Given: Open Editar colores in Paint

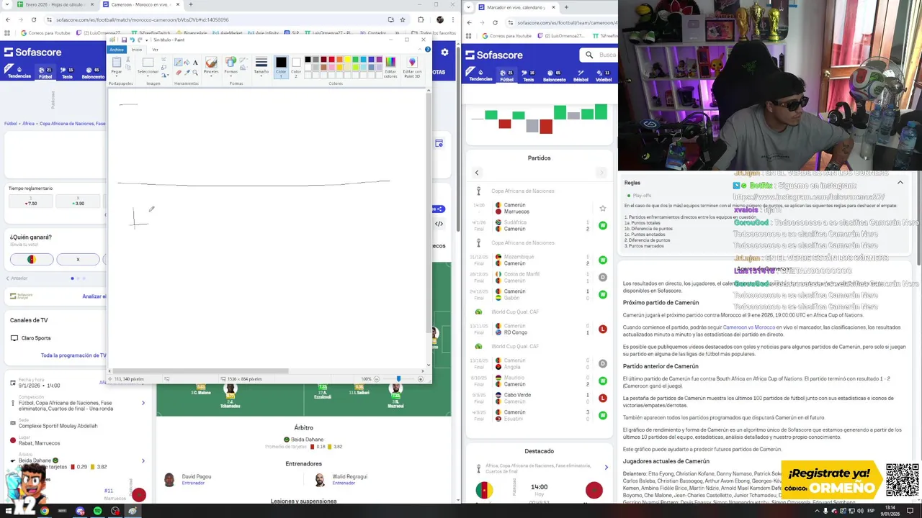Looking at the screenshot, I should pos(390,66).
